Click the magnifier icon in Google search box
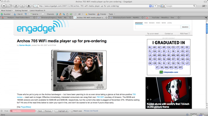The width and height of the screenshot is (208, 116). click(194, 6)
